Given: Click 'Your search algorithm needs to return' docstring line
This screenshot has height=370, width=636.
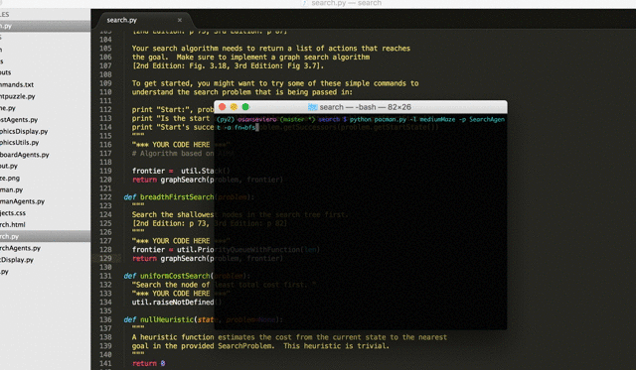Looking at the screenshot, I should (271, 49).
